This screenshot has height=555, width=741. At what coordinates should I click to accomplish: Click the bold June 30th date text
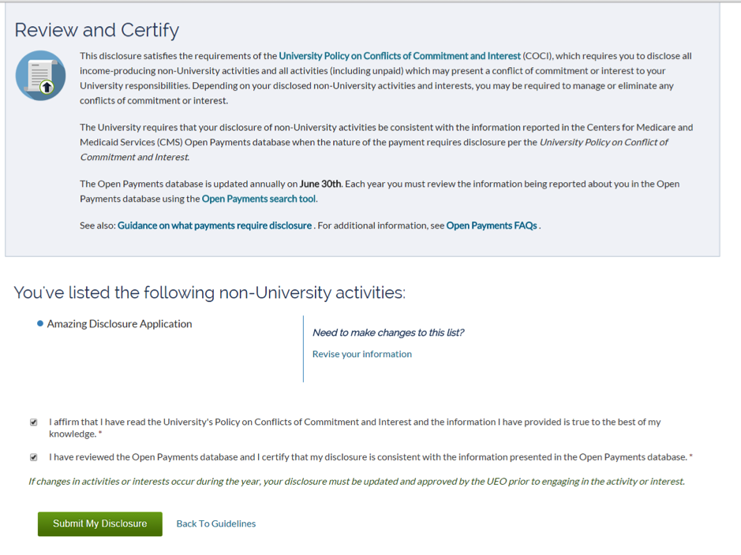click(x=320, y=184)
